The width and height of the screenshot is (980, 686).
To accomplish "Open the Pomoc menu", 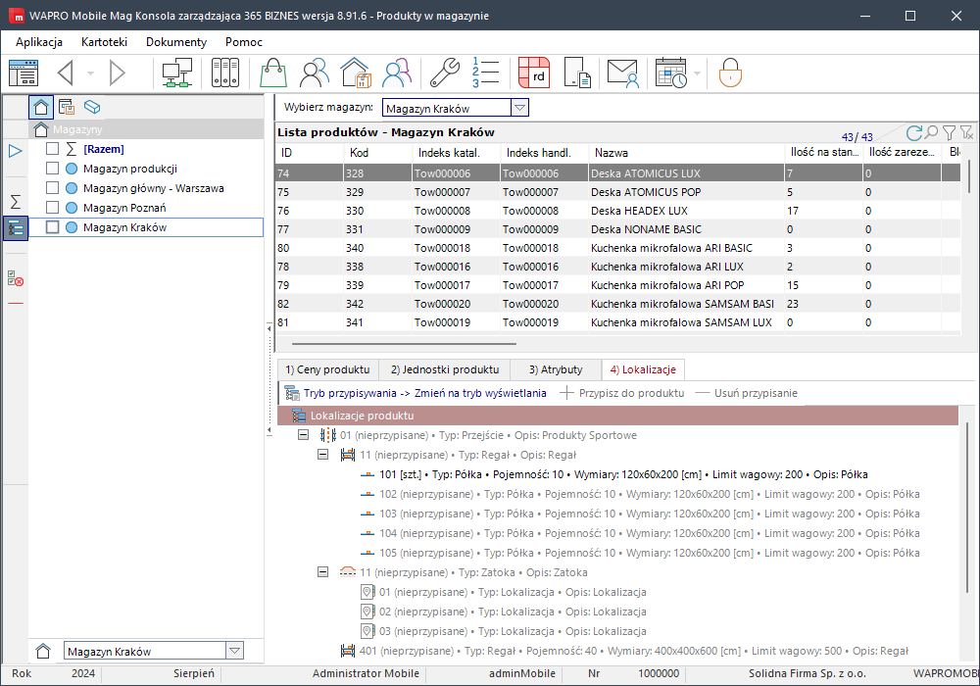I will point(244,42).
